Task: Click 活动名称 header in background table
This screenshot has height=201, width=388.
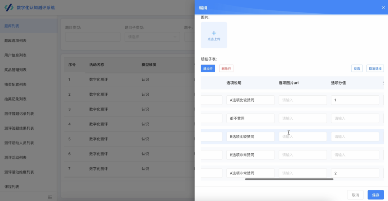Action: point(97,65)
